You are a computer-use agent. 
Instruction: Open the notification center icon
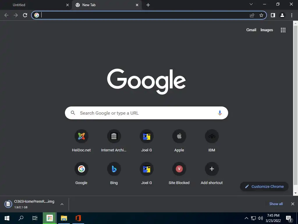coord(289,218)
